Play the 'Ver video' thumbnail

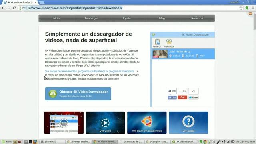click(x=105, y=123)
